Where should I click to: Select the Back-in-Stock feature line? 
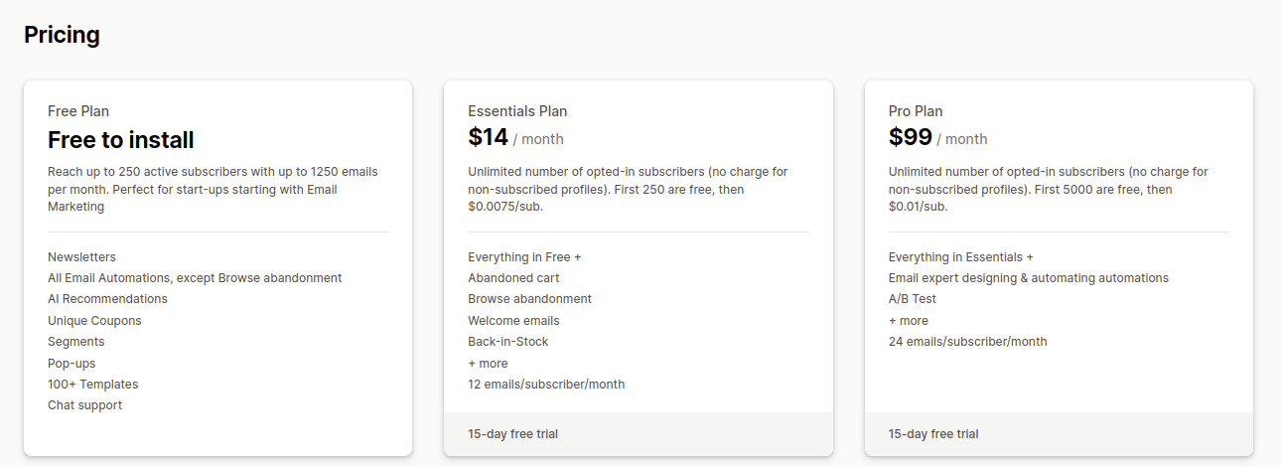(507, 342)
